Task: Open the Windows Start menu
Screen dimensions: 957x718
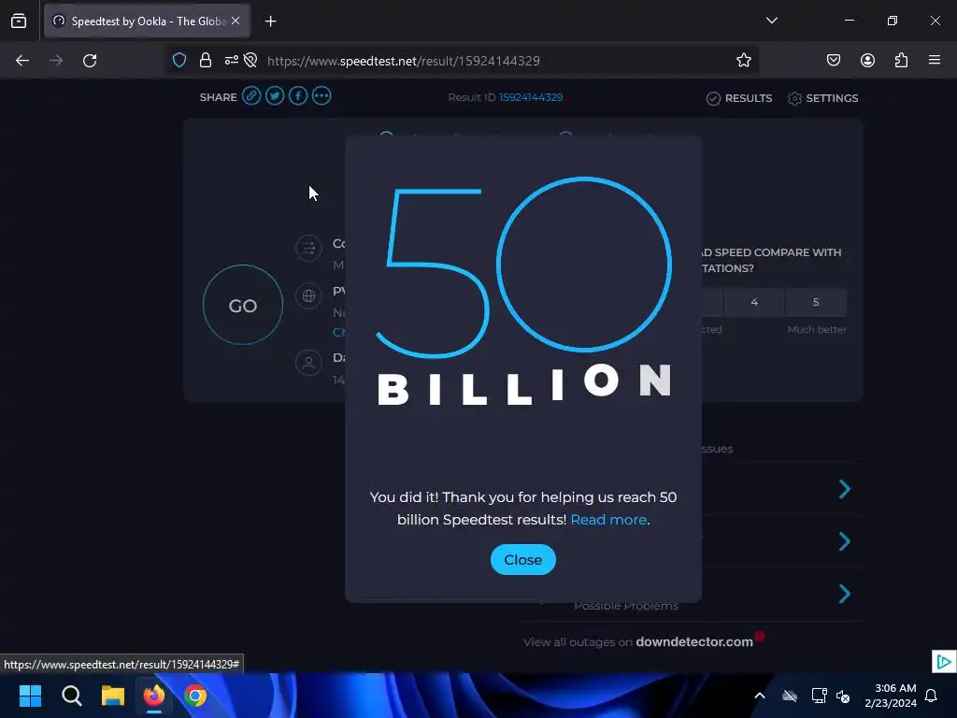Action: click(x=30, y=696)
